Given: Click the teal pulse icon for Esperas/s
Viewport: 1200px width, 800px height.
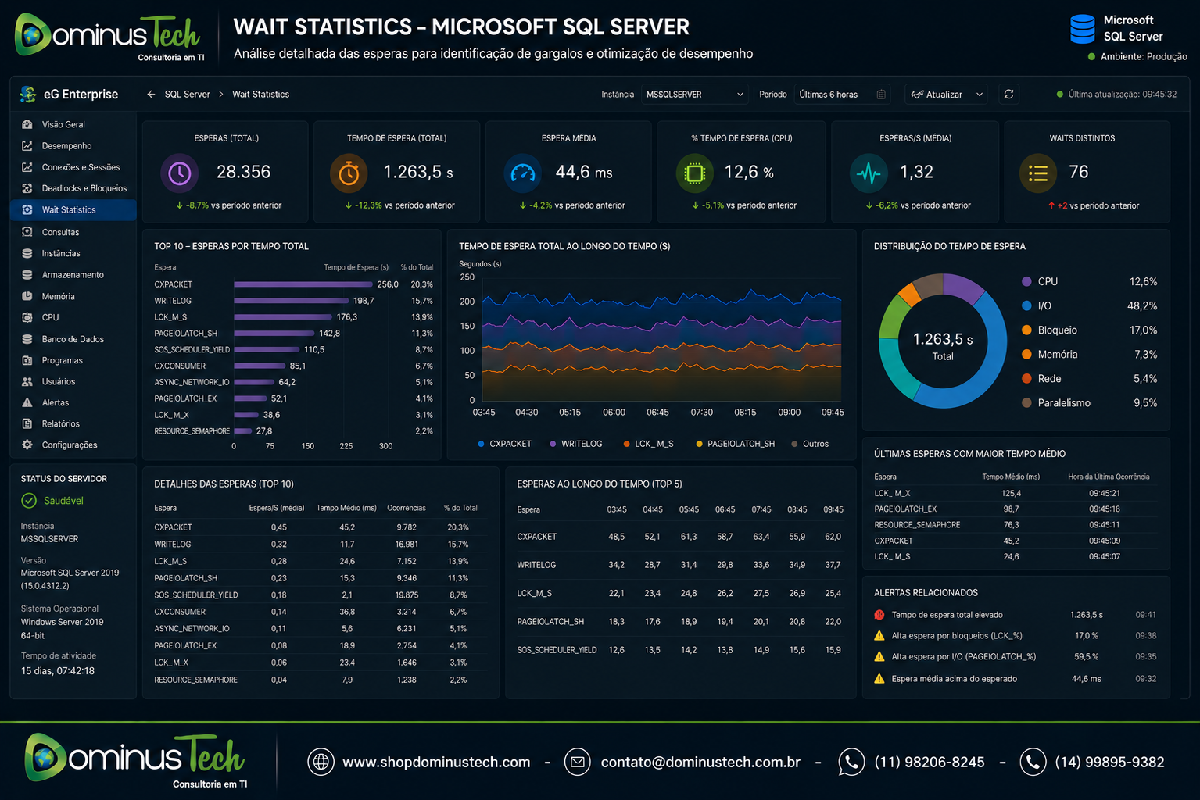Looking at the screenshot, I should [869, 173].
